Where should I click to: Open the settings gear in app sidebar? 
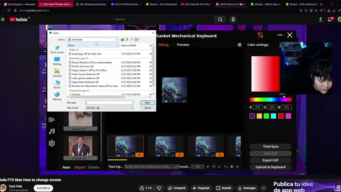click(52, 143)
